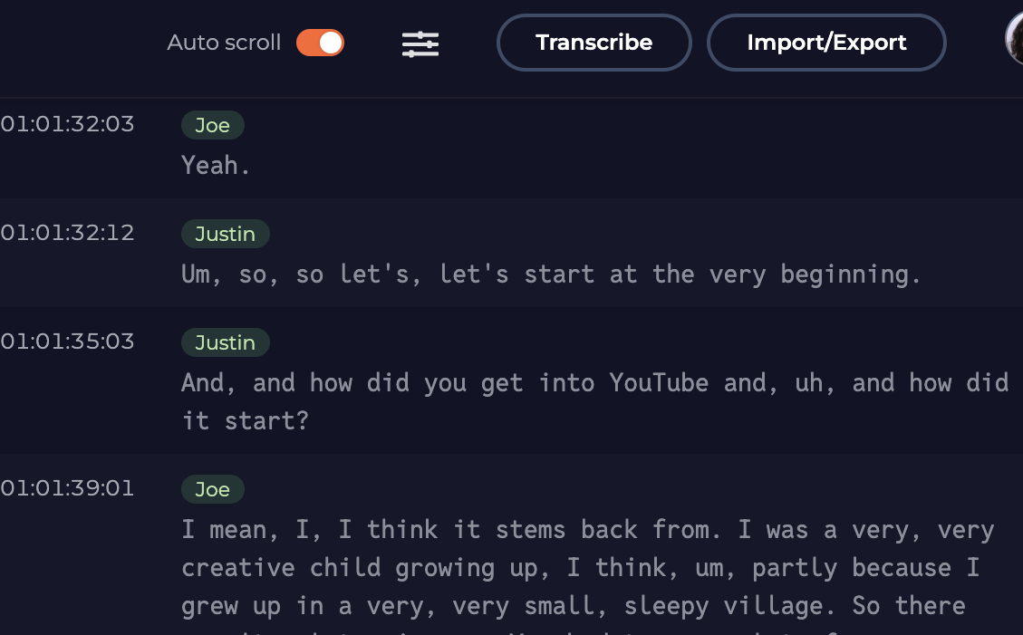Screen dimensions: 1023x635
Task: Click Joe speaker tag at 01:01:39:01
Action: coord(213,489)
